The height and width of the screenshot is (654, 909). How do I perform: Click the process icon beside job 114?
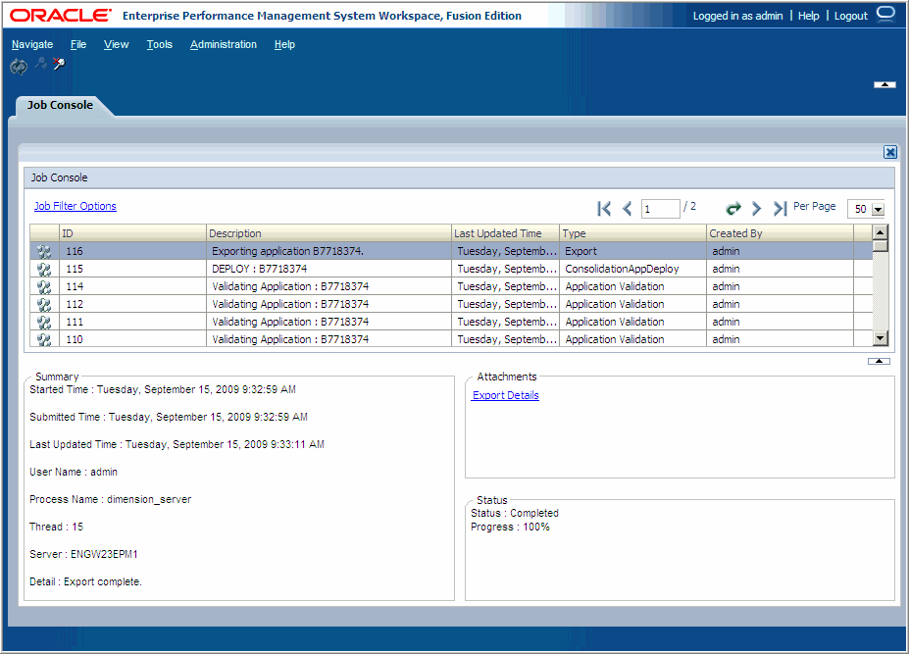click(x=43, y=285)
